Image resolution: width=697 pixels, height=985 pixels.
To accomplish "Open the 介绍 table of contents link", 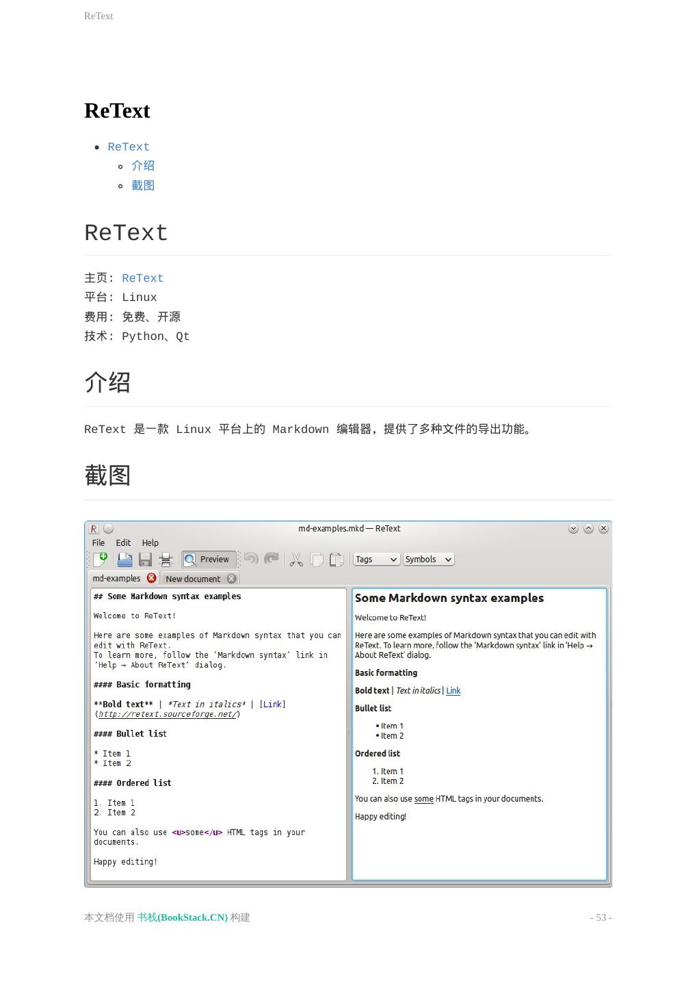I will 143,166.
